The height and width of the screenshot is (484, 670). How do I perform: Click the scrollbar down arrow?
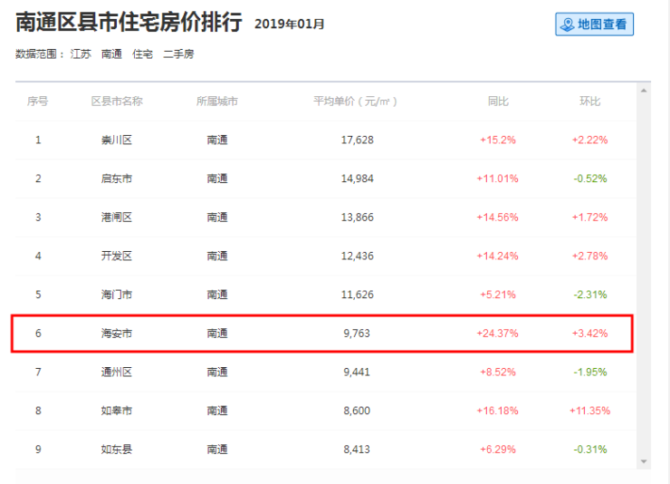pyautogui.click(x=644, y=461)
